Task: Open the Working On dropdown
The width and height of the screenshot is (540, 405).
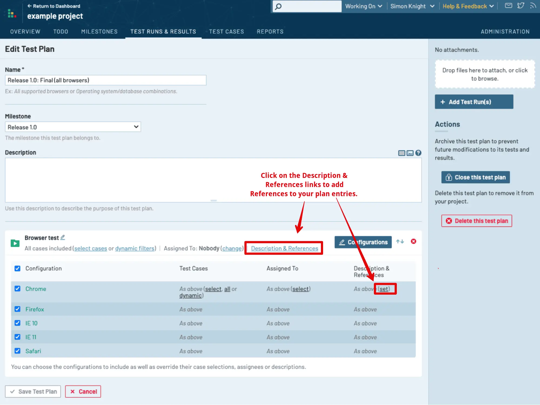Action: point(364,6)
